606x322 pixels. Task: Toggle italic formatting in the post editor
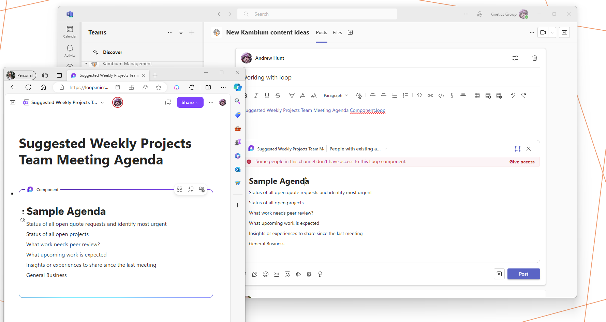coord(256,96)
